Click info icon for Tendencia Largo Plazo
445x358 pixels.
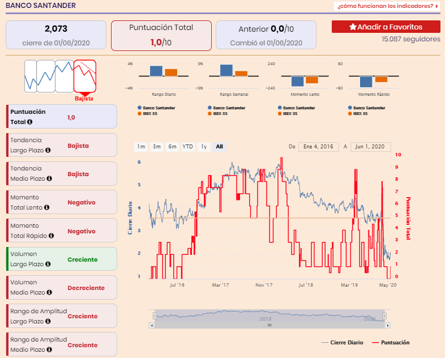pyautogui.click(x=48, y=150)
